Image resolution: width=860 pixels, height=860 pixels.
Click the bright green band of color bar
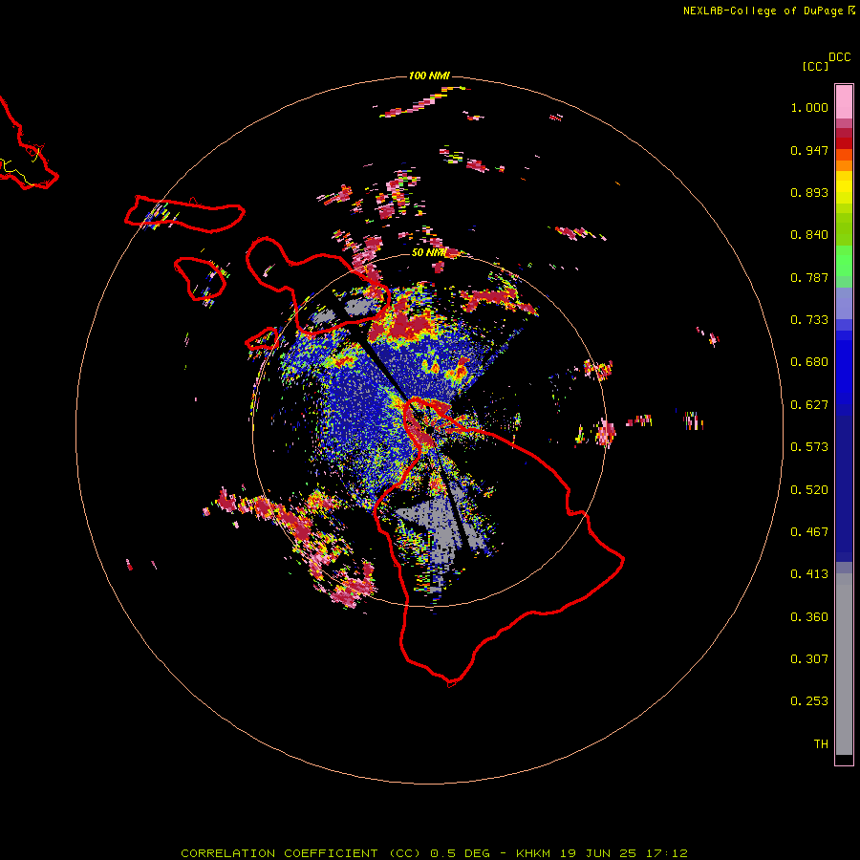844,261
